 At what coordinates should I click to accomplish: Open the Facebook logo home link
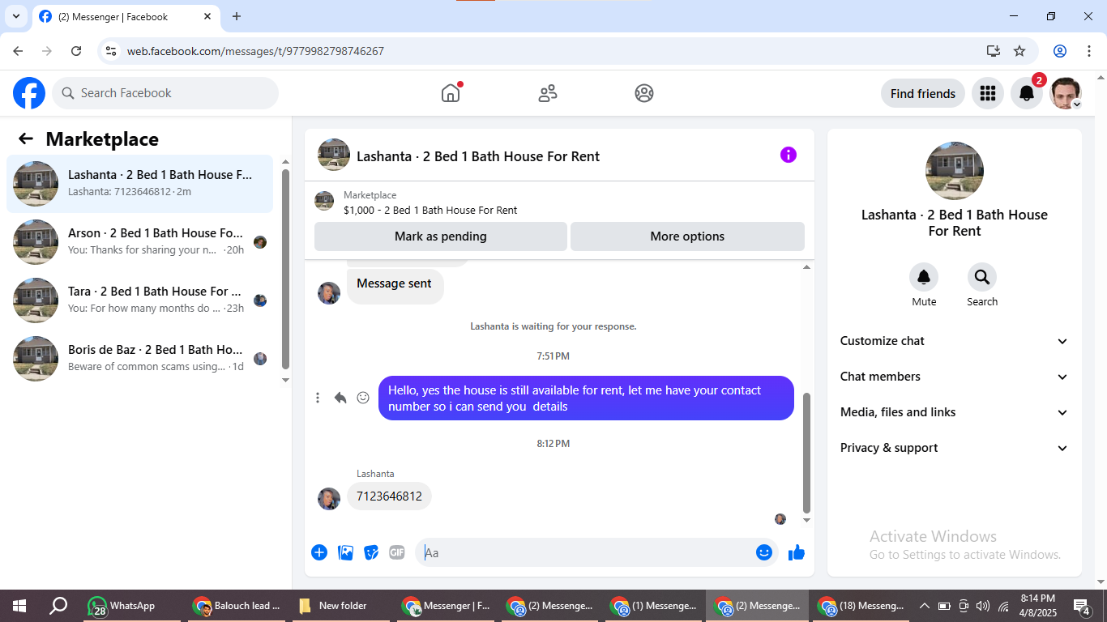(29, 93)
